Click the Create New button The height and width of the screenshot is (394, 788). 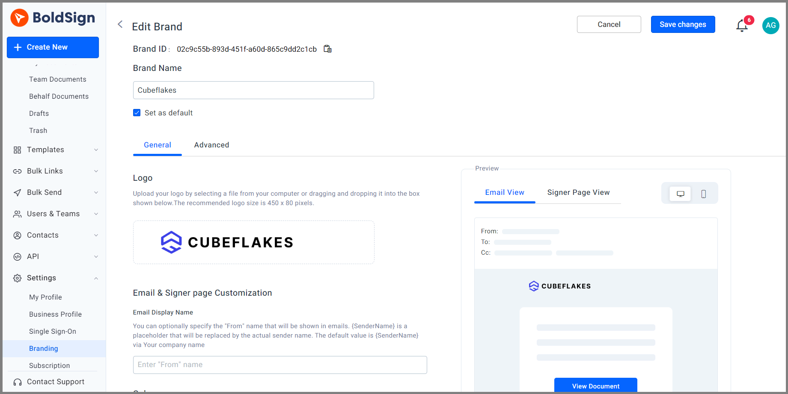point(53,47)
